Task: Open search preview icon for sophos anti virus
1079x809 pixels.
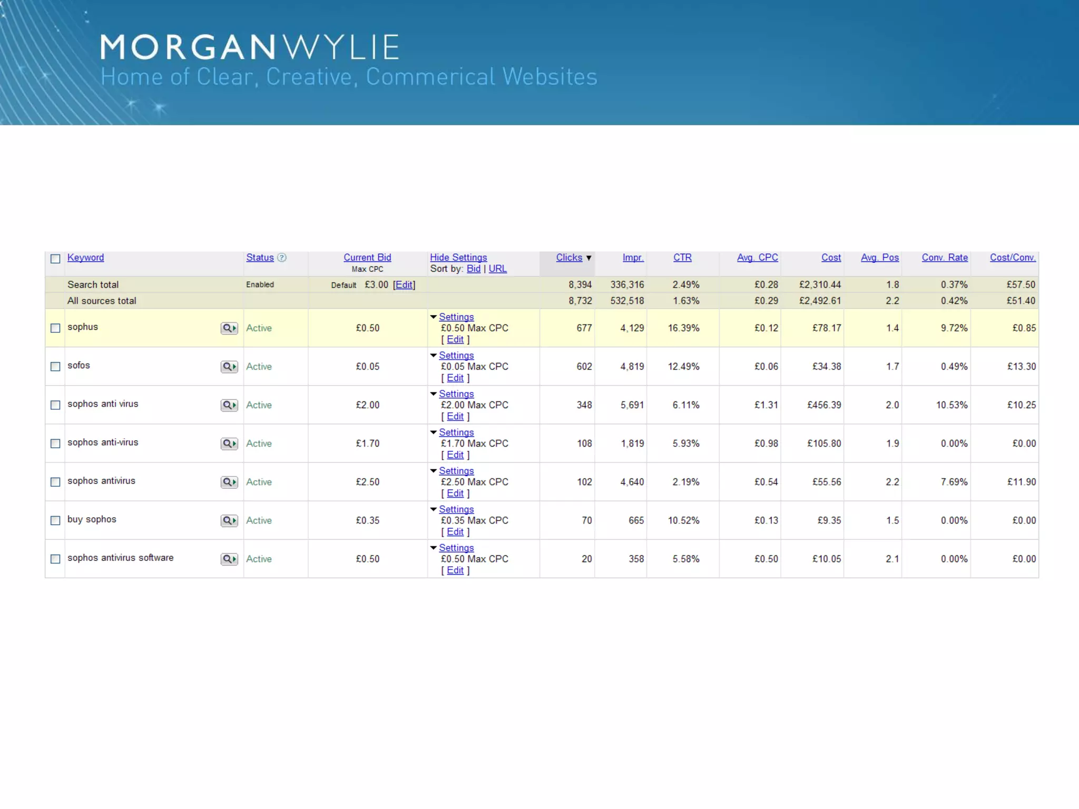Action: coord(229,405)
